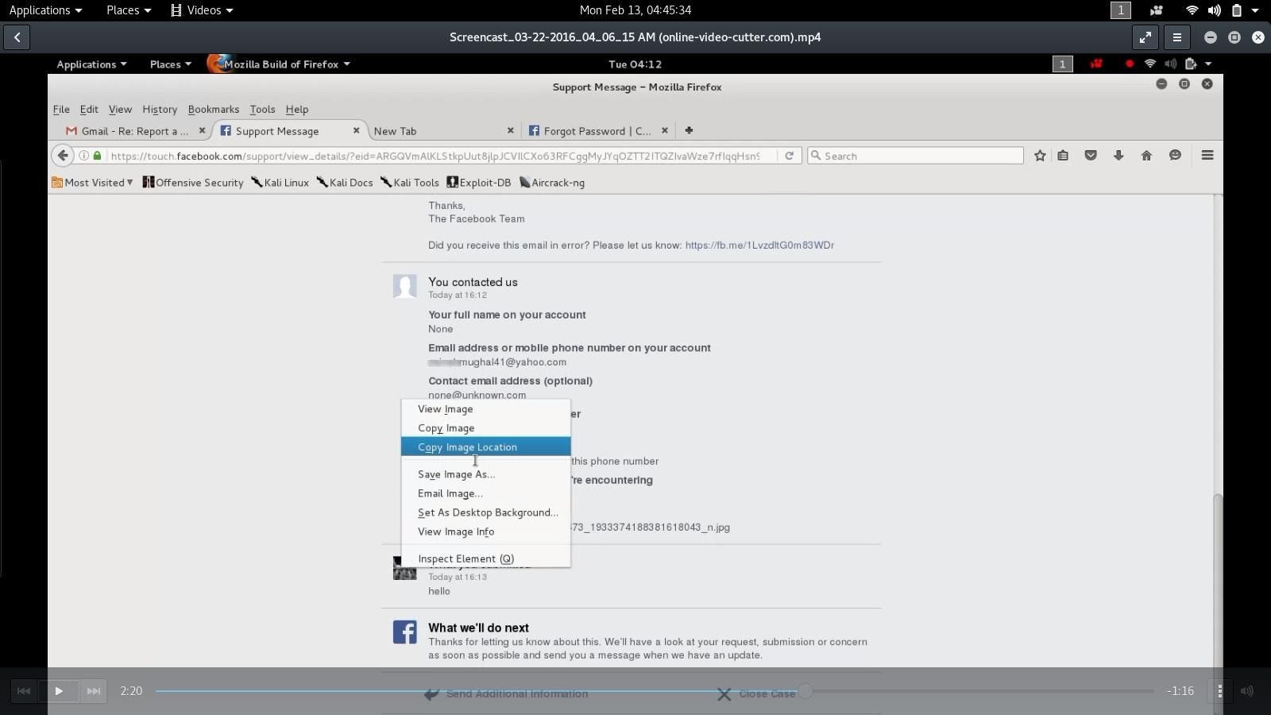Choose Inspect Element in context menu

[x=485, y=558]
